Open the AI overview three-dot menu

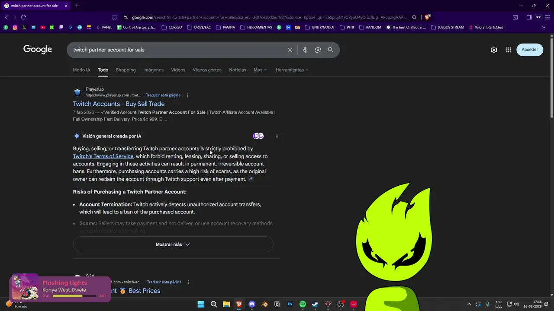277,136
